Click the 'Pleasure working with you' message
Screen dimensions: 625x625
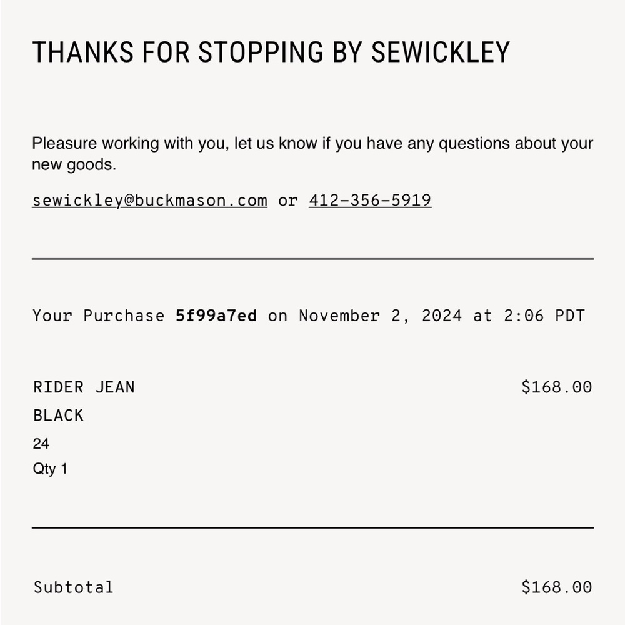click(x=312, y=144)
